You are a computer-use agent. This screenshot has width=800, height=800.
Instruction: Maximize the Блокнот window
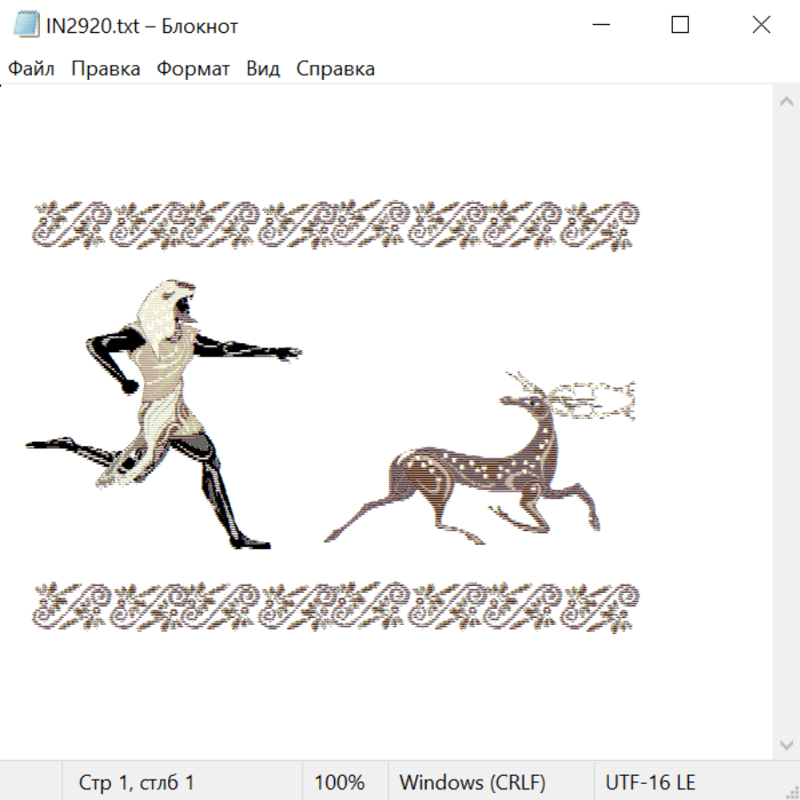tap(680, 26)
